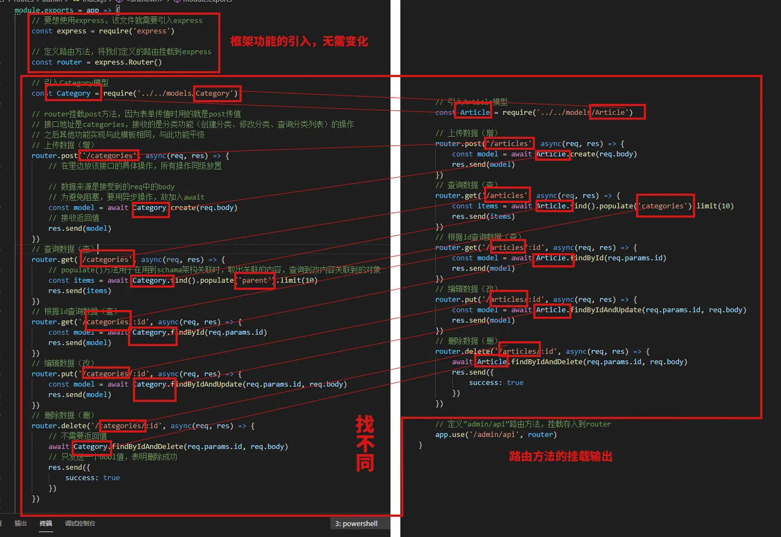
Task: Click the const express = require('express') line
Action: coord(103,31)
